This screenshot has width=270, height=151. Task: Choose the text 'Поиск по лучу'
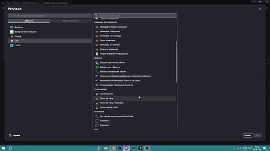click(106, 98)
